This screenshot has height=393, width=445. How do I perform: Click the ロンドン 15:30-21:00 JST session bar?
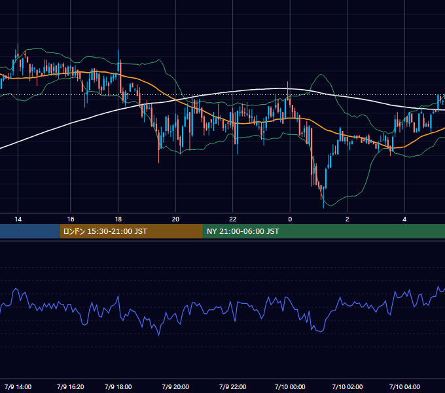coord(132,231)
